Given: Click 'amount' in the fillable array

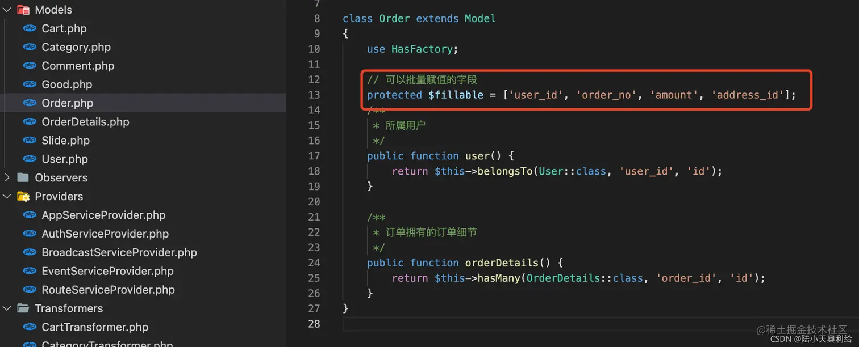Looking at the screenshot, I should pyautogui.click(x=674, y=95).
